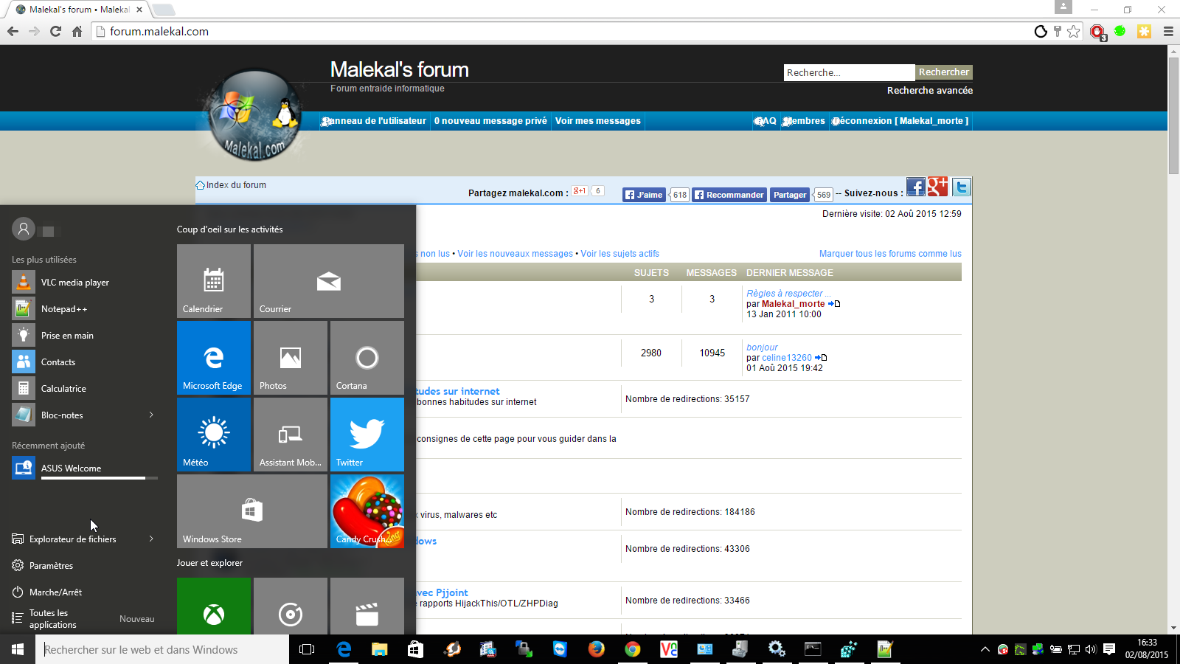Open the Photos tile

pyautogui.click(x=291, y=358)
